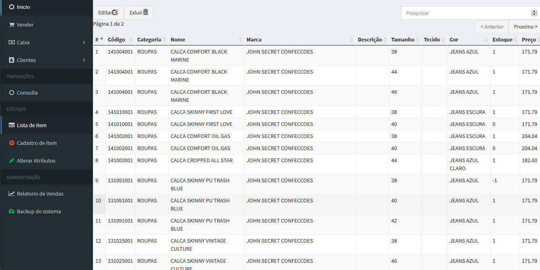Open Alterar Atributos page
This screenshot has height=270, width=540.
pyautogui.click(x=46, y=161)
